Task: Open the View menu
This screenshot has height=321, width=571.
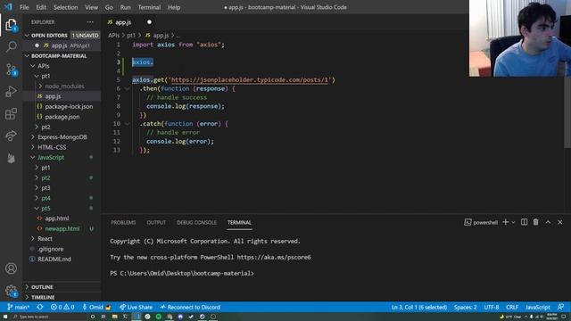Action: (91, 7)
